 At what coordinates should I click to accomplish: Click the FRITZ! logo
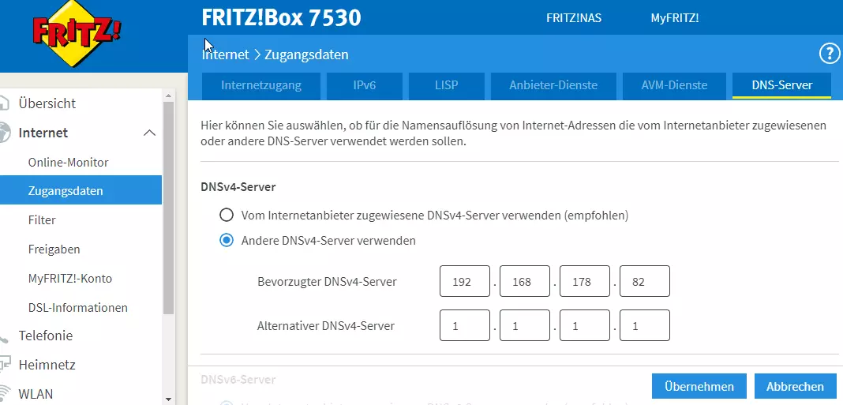tap(77, 33)
